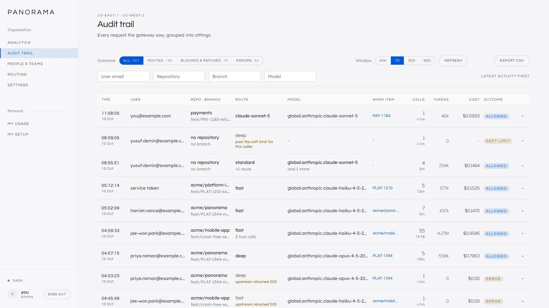Expand the 11:58:05 you@example.com row with plus

522,116
